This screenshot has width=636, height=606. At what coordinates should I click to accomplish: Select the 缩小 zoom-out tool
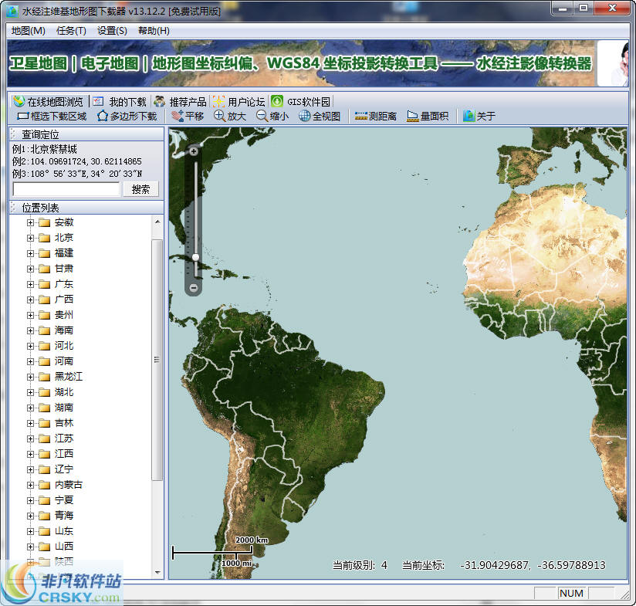[270, 115]
